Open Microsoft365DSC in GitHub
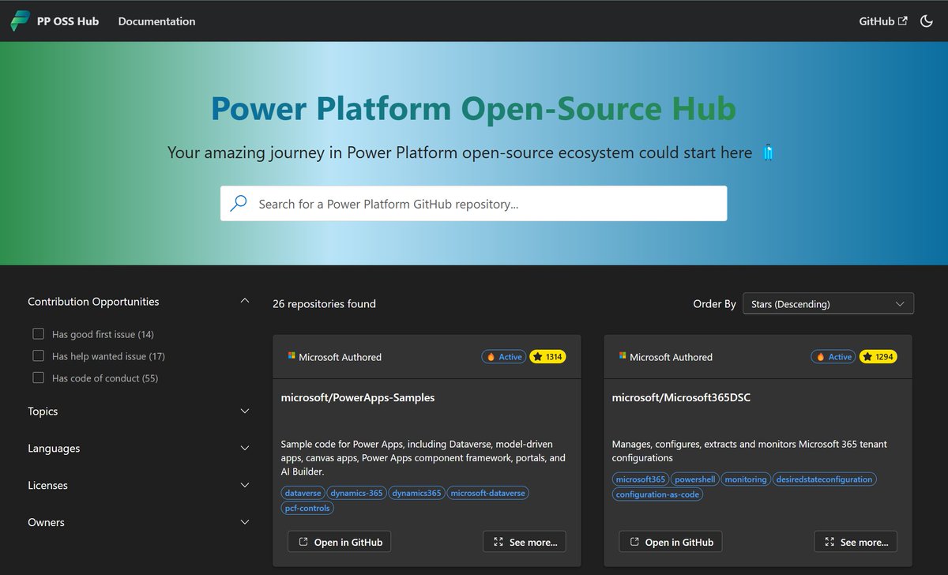The width and height of the screenshot is (948, 575). click(x=671, y=542)
